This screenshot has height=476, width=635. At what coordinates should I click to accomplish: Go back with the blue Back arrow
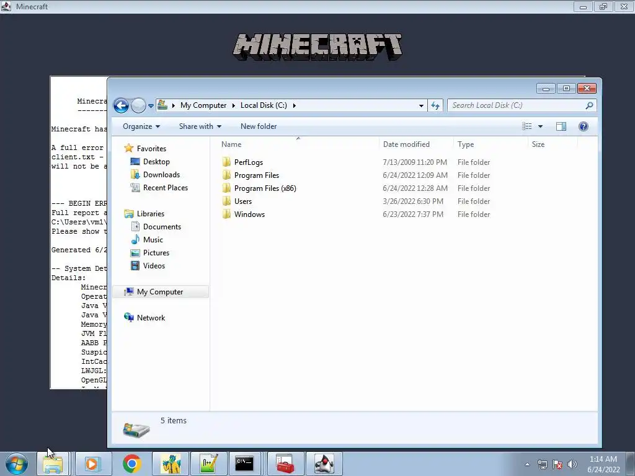(121, 105)
